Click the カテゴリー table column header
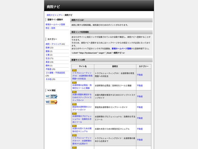Image resolution: width=198 pixels, height=149 pixels. (144, 66)
